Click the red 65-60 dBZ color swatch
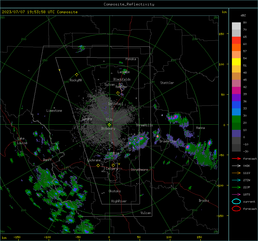The image size is (258, 241). coord(236,40)
